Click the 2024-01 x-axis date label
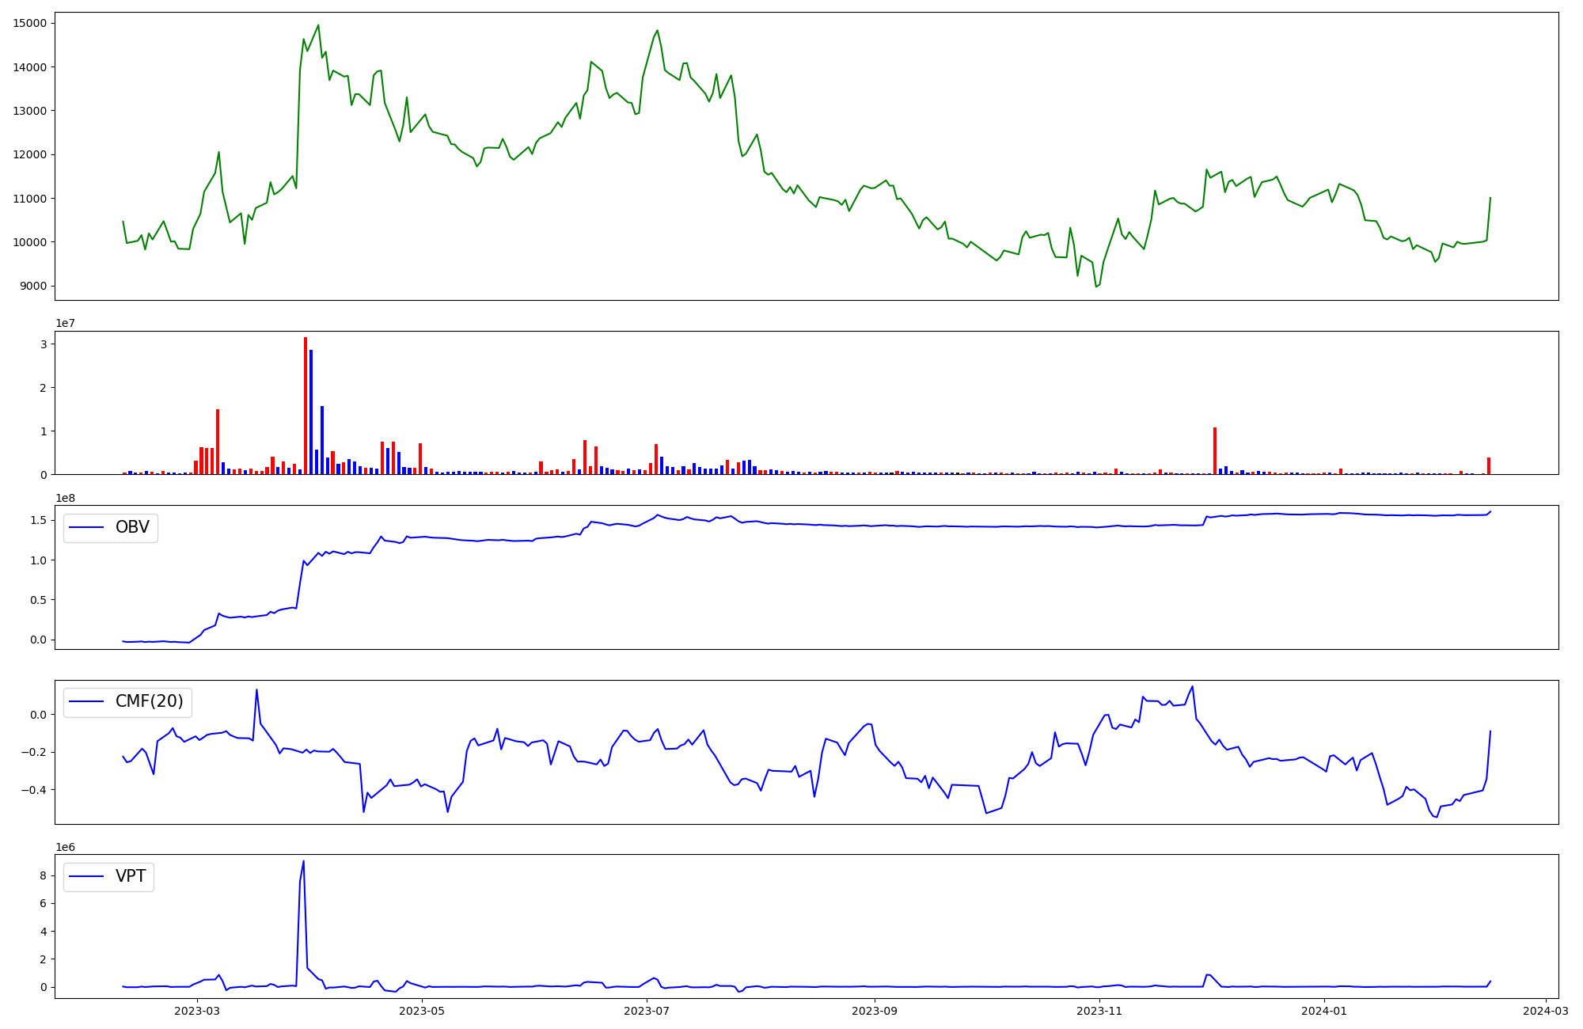The width and height of the screenshot is (1583, 1029). click(x=1324, y=1011)
